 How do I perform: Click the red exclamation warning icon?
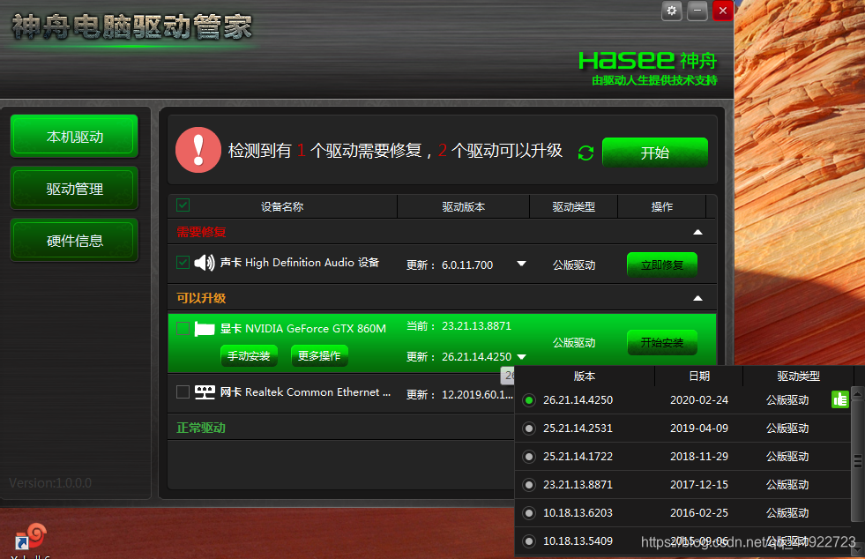click(x=198, y=150)
